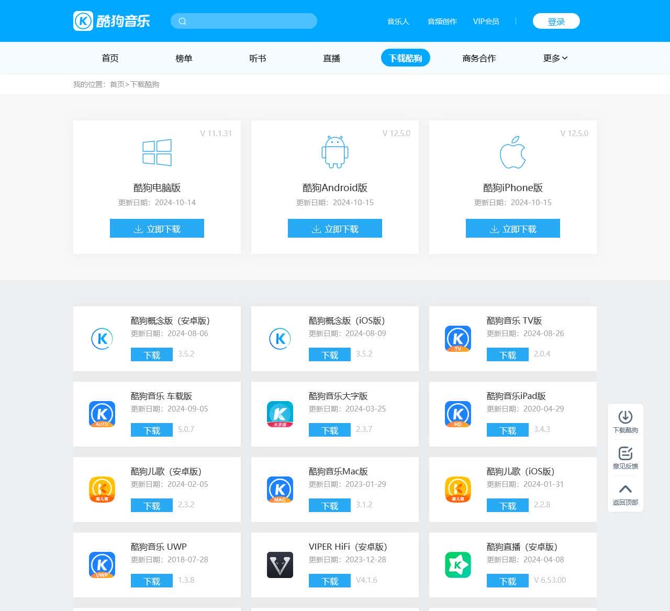The image size is (670, 611).
Task: Click 酷狗音乐大字版 app icon
Action: (280, 414)
